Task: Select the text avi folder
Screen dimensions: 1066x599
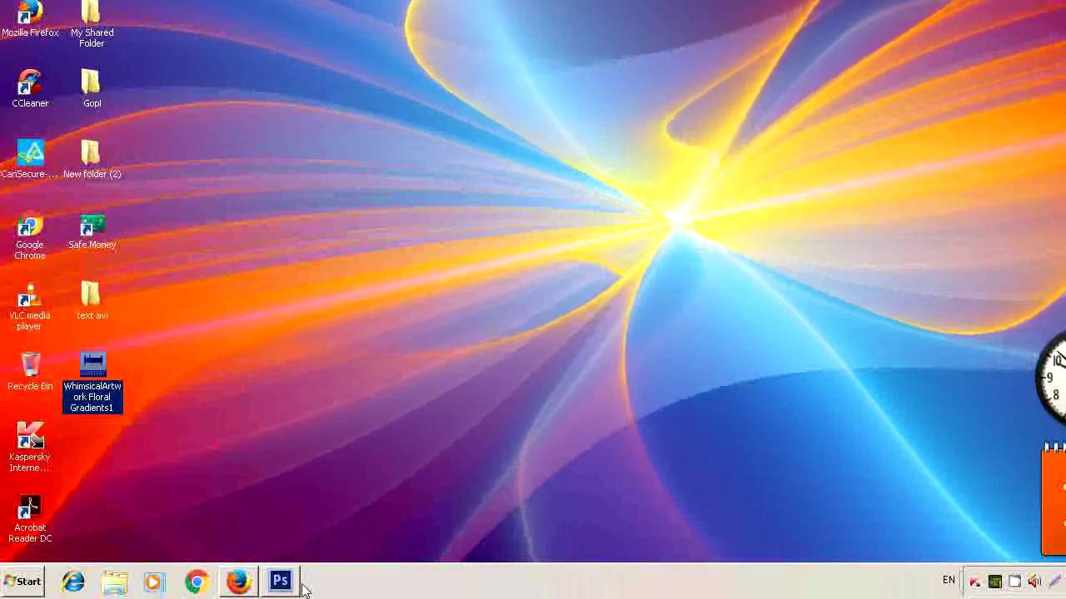Action: coord(92,301)
